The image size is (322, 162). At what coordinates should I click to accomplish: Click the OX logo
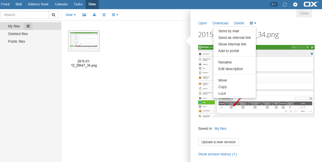coord(311,4)
